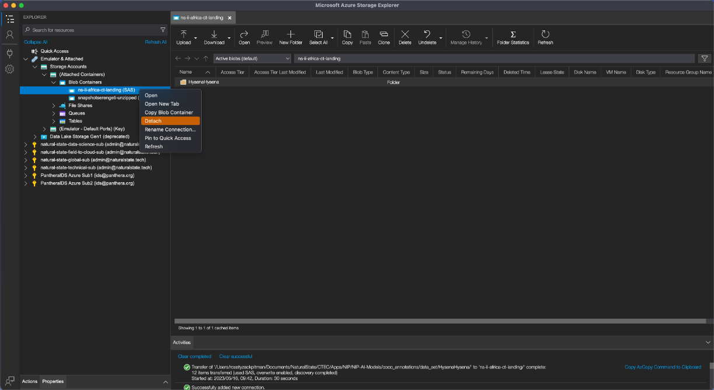Image resolution: width=714 pixels, height=390 pixels.
Task: Click the filter icon in the resource search box
Action: coord(163,30)
